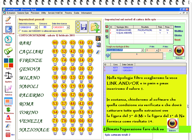
Task: Click the Nazionale fifth number 39 ball
Action: [x=90, y=129]
